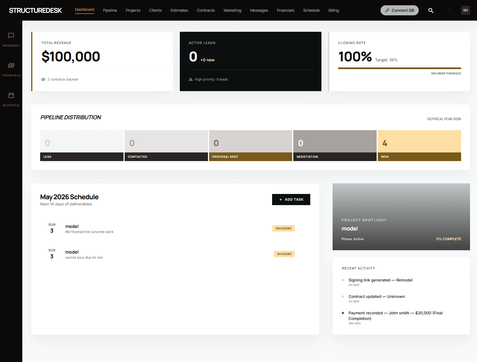The image size is (477, 362).
Task: Click the closing rate progress bar
Action: pyautogui.click(x=399, y=68)
